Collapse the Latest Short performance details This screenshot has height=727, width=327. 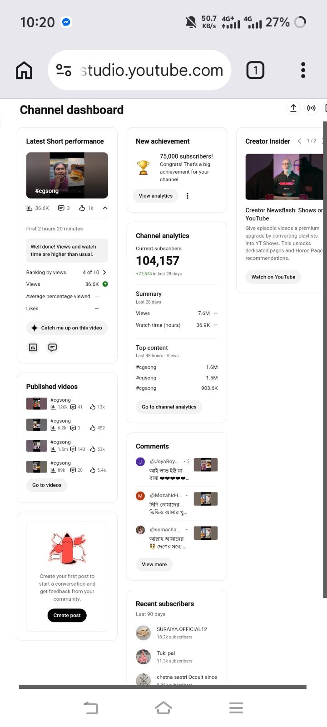pos(105,208)
